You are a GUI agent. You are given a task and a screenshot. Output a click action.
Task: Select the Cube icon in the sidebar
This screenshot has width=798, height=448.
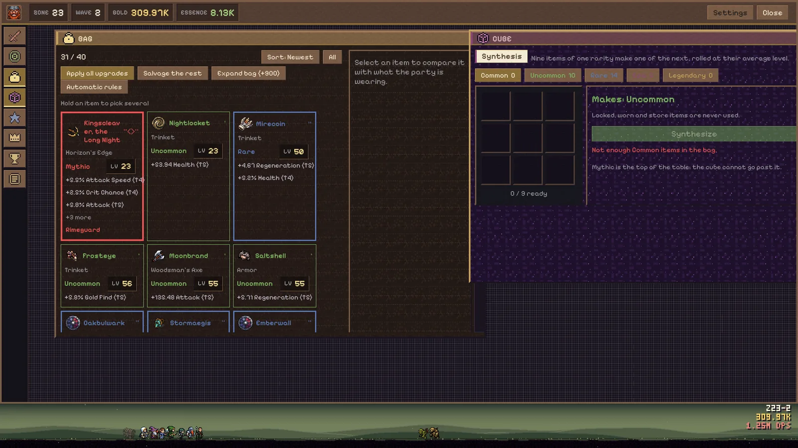click(14, 97)
